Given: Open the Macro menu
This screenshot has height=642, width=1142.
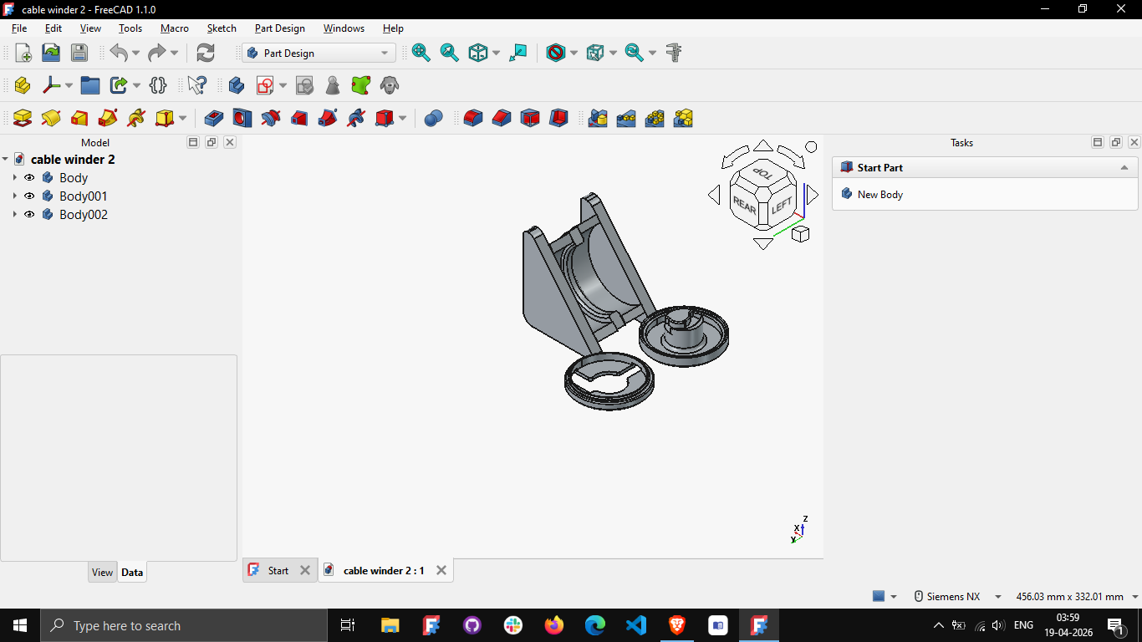Looking at the screenshot, I should [175, 28].
